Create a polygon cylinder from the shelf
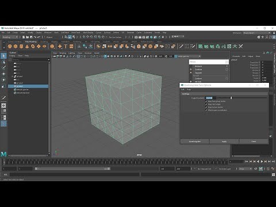Image resolution: width=276 pixels, height=207 pixels. [21, 46]
